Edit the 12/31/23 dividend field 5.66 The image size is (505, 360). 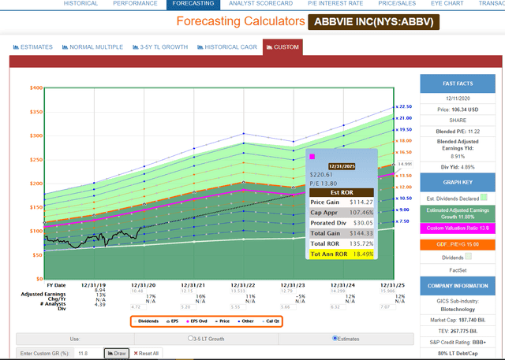(x=287, y=307)
